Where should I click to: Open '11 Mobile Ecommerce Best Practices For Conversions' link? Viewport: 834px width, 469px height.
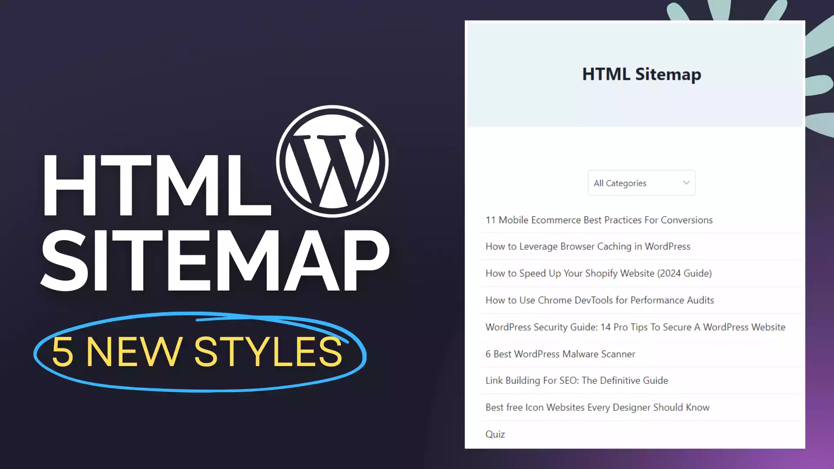[599, 220]
